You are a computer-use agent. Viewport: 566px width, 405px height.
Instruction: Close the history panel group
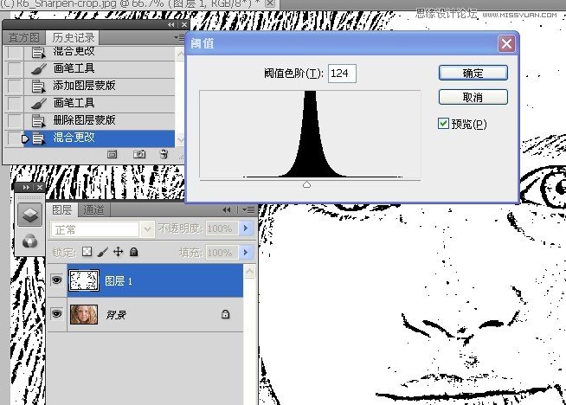pos(184,24)
